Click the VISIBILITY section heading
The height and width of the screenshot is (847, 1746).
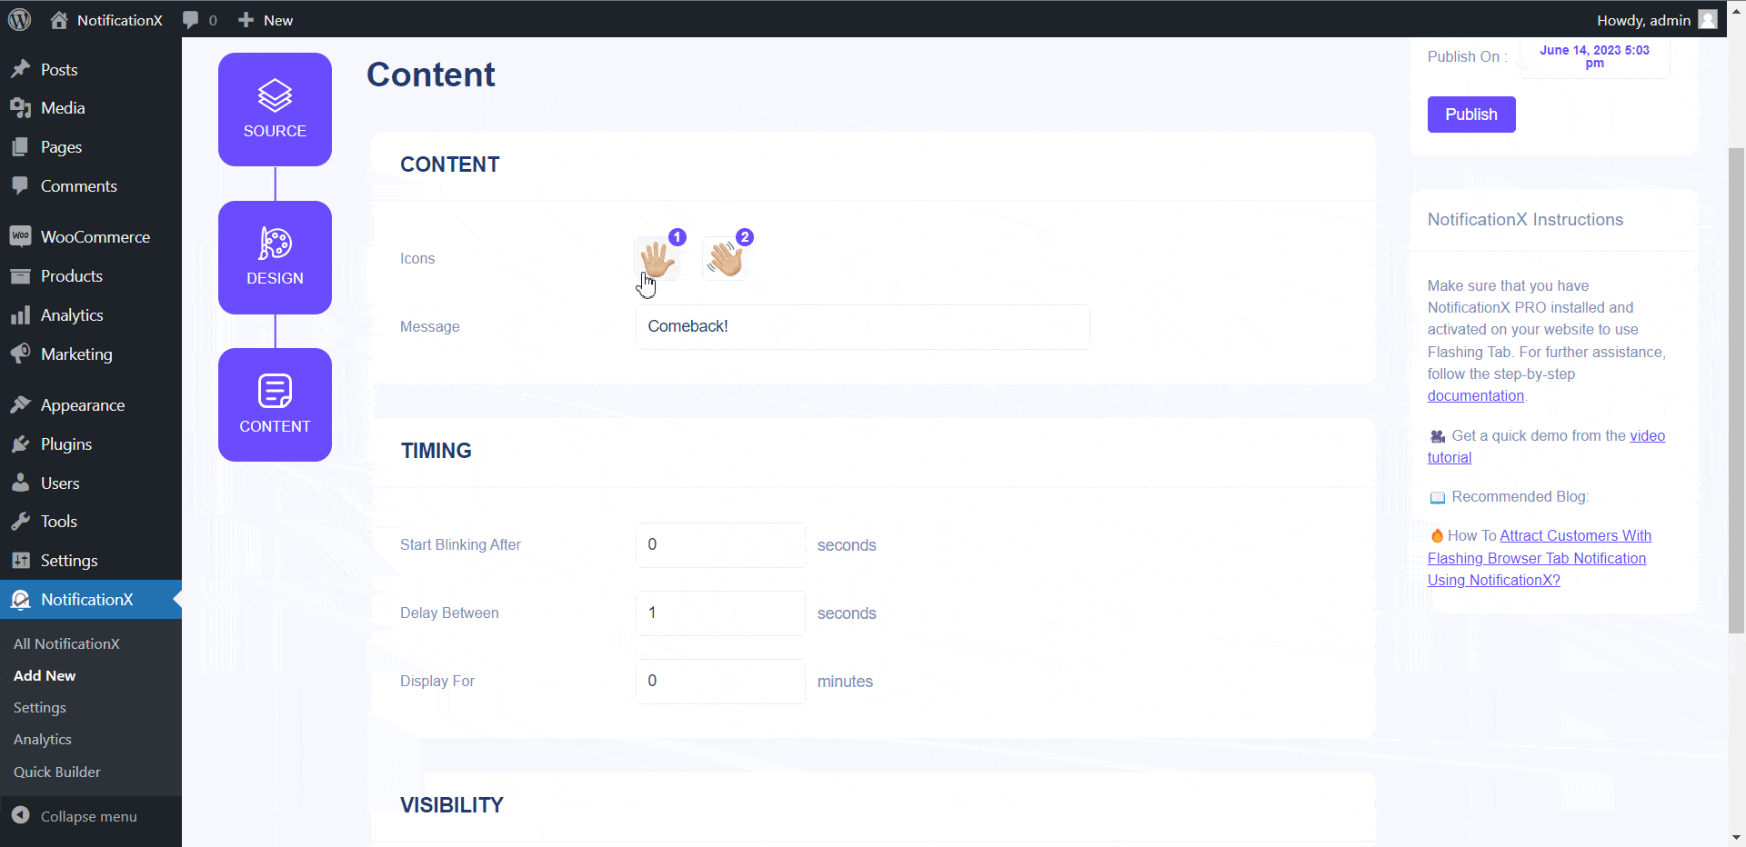coord(452,805)
